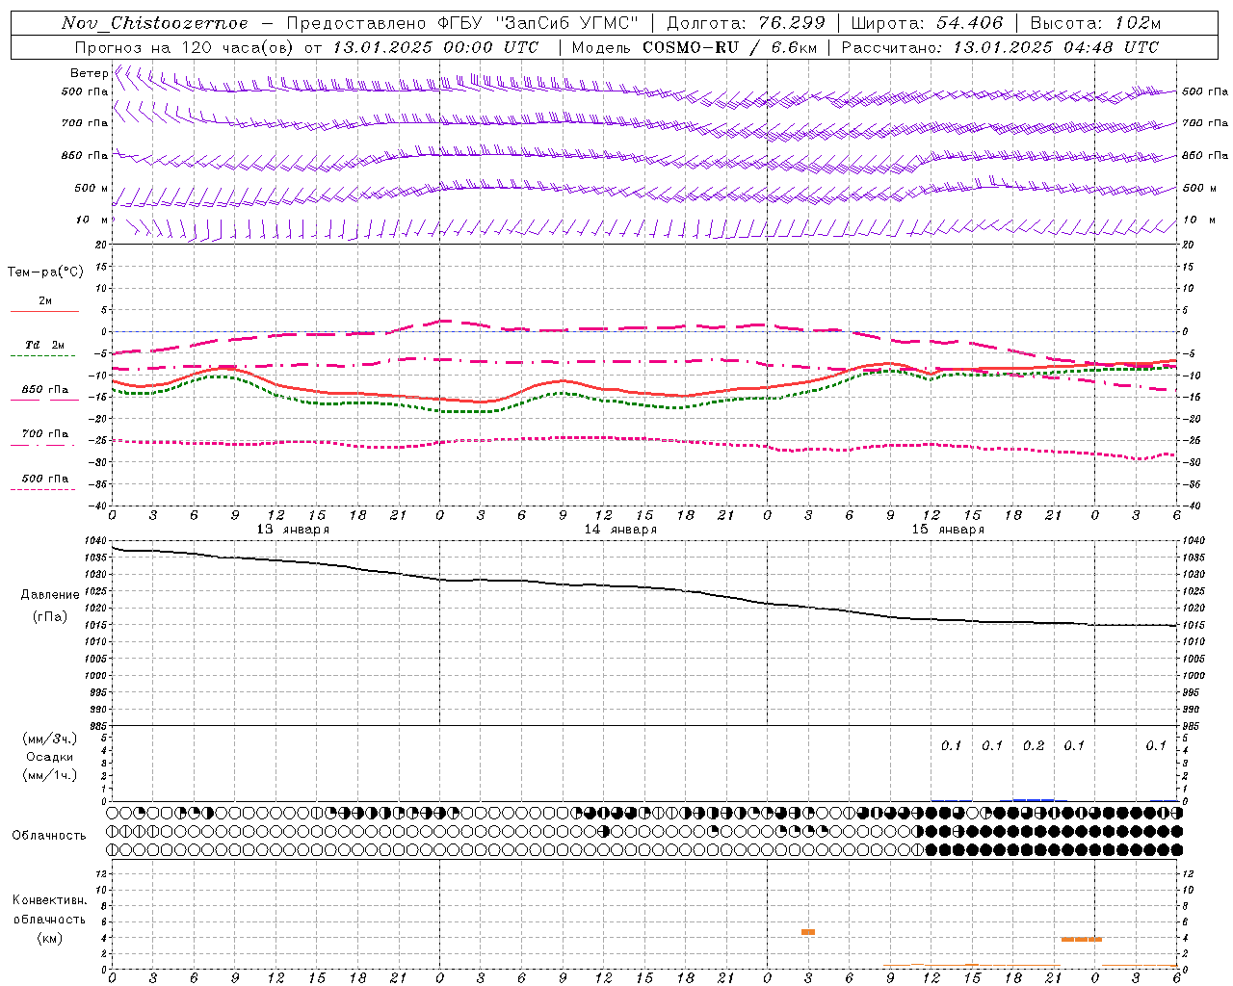
Task: Click the "850 гПа" temperature legend entry
Action: tap(45, 390)
